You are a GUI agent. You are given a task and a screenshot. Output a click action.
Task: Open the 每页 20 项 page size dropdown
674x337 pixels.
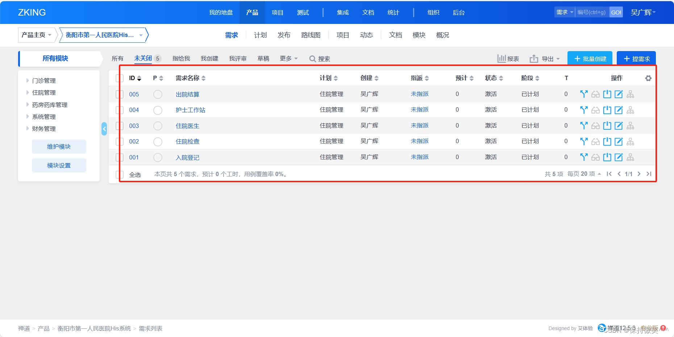pos(584,174)
